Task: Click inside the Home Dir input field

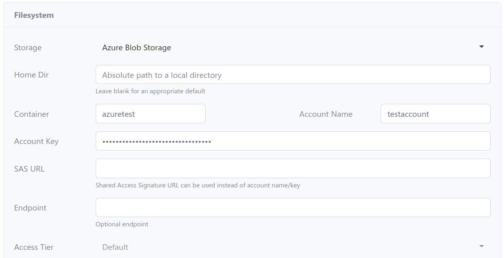Action: tap(292, 75)
